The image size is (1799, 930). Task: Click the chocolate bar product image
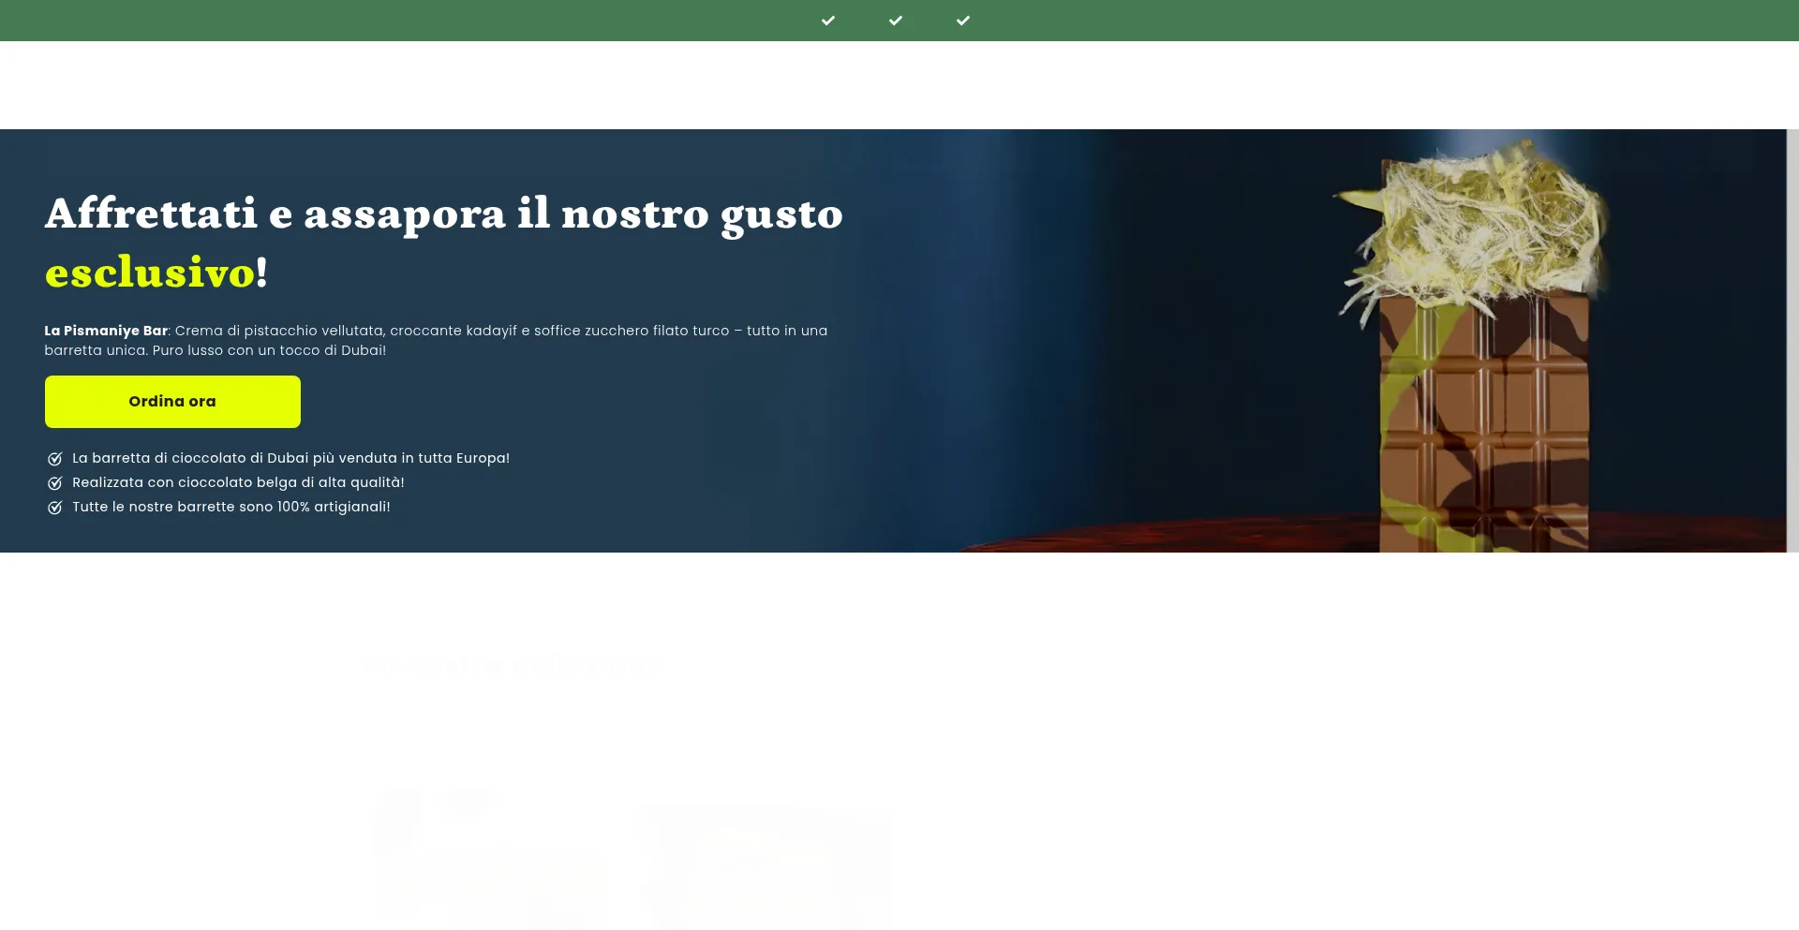[x=1483, y=421]
